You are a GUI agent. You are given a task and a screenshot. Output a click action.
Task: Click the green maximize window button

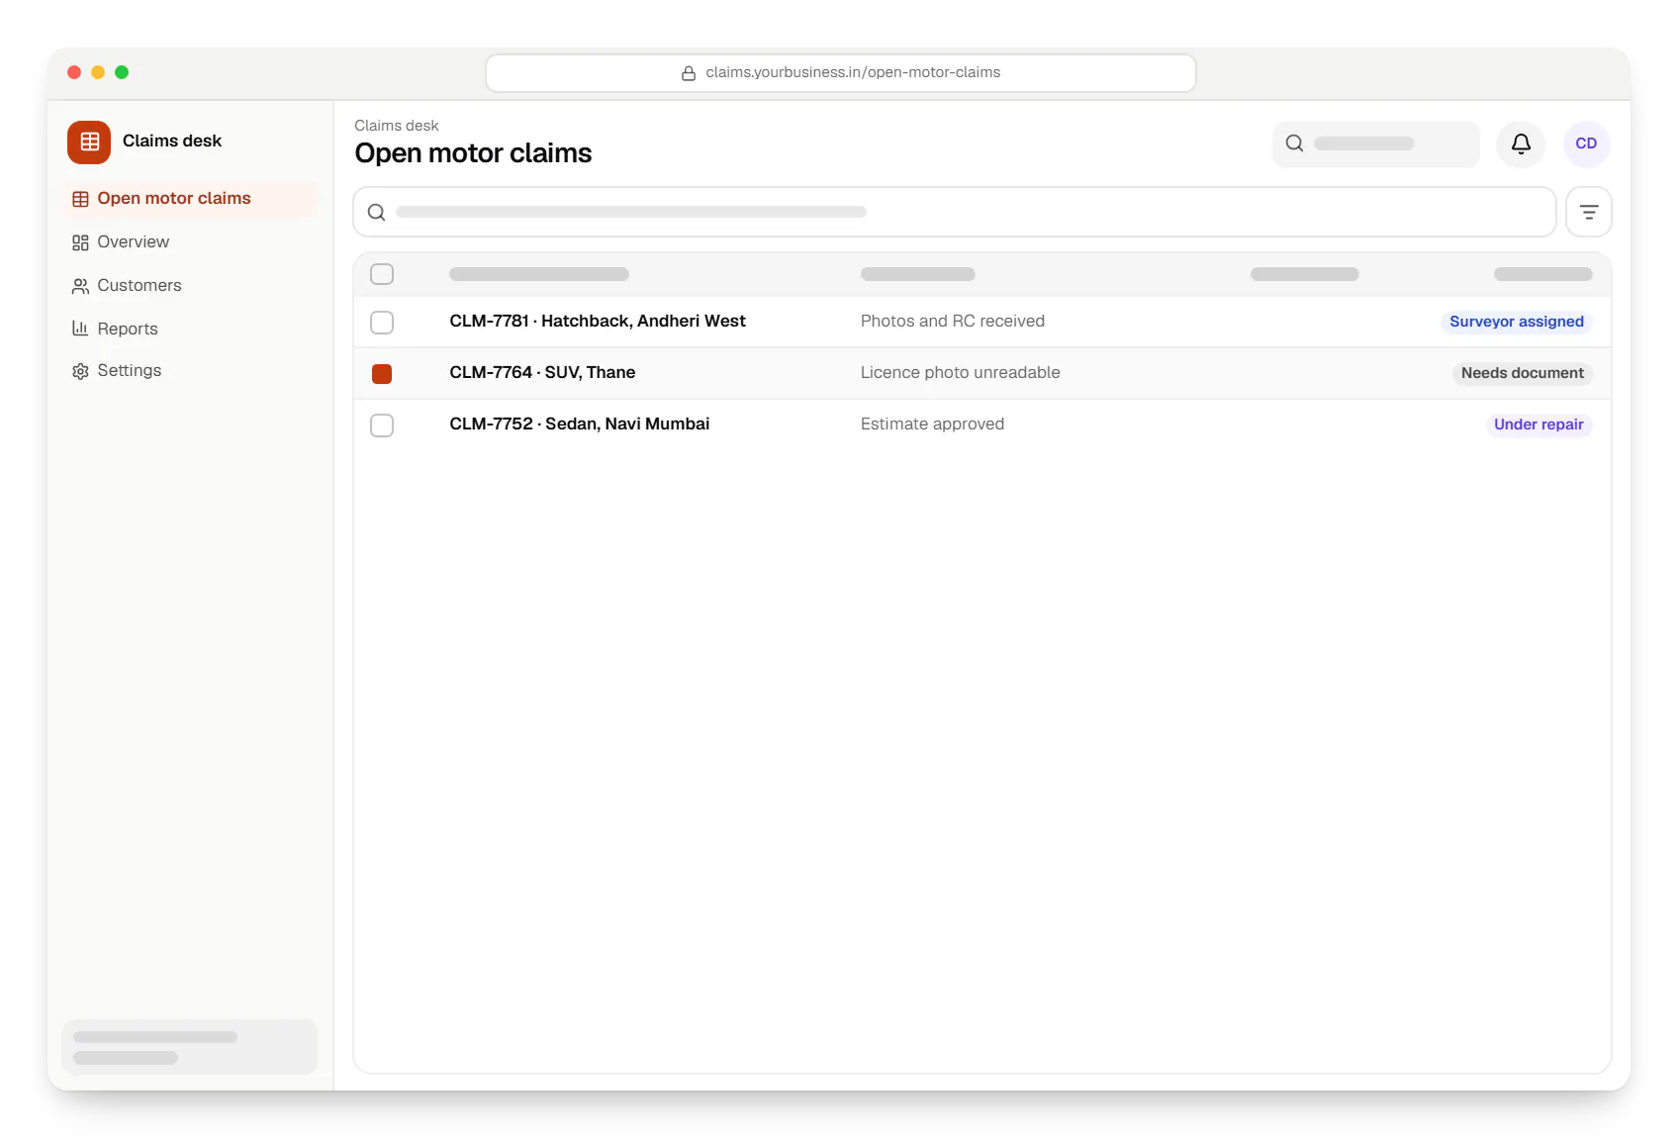click(122, 72)
